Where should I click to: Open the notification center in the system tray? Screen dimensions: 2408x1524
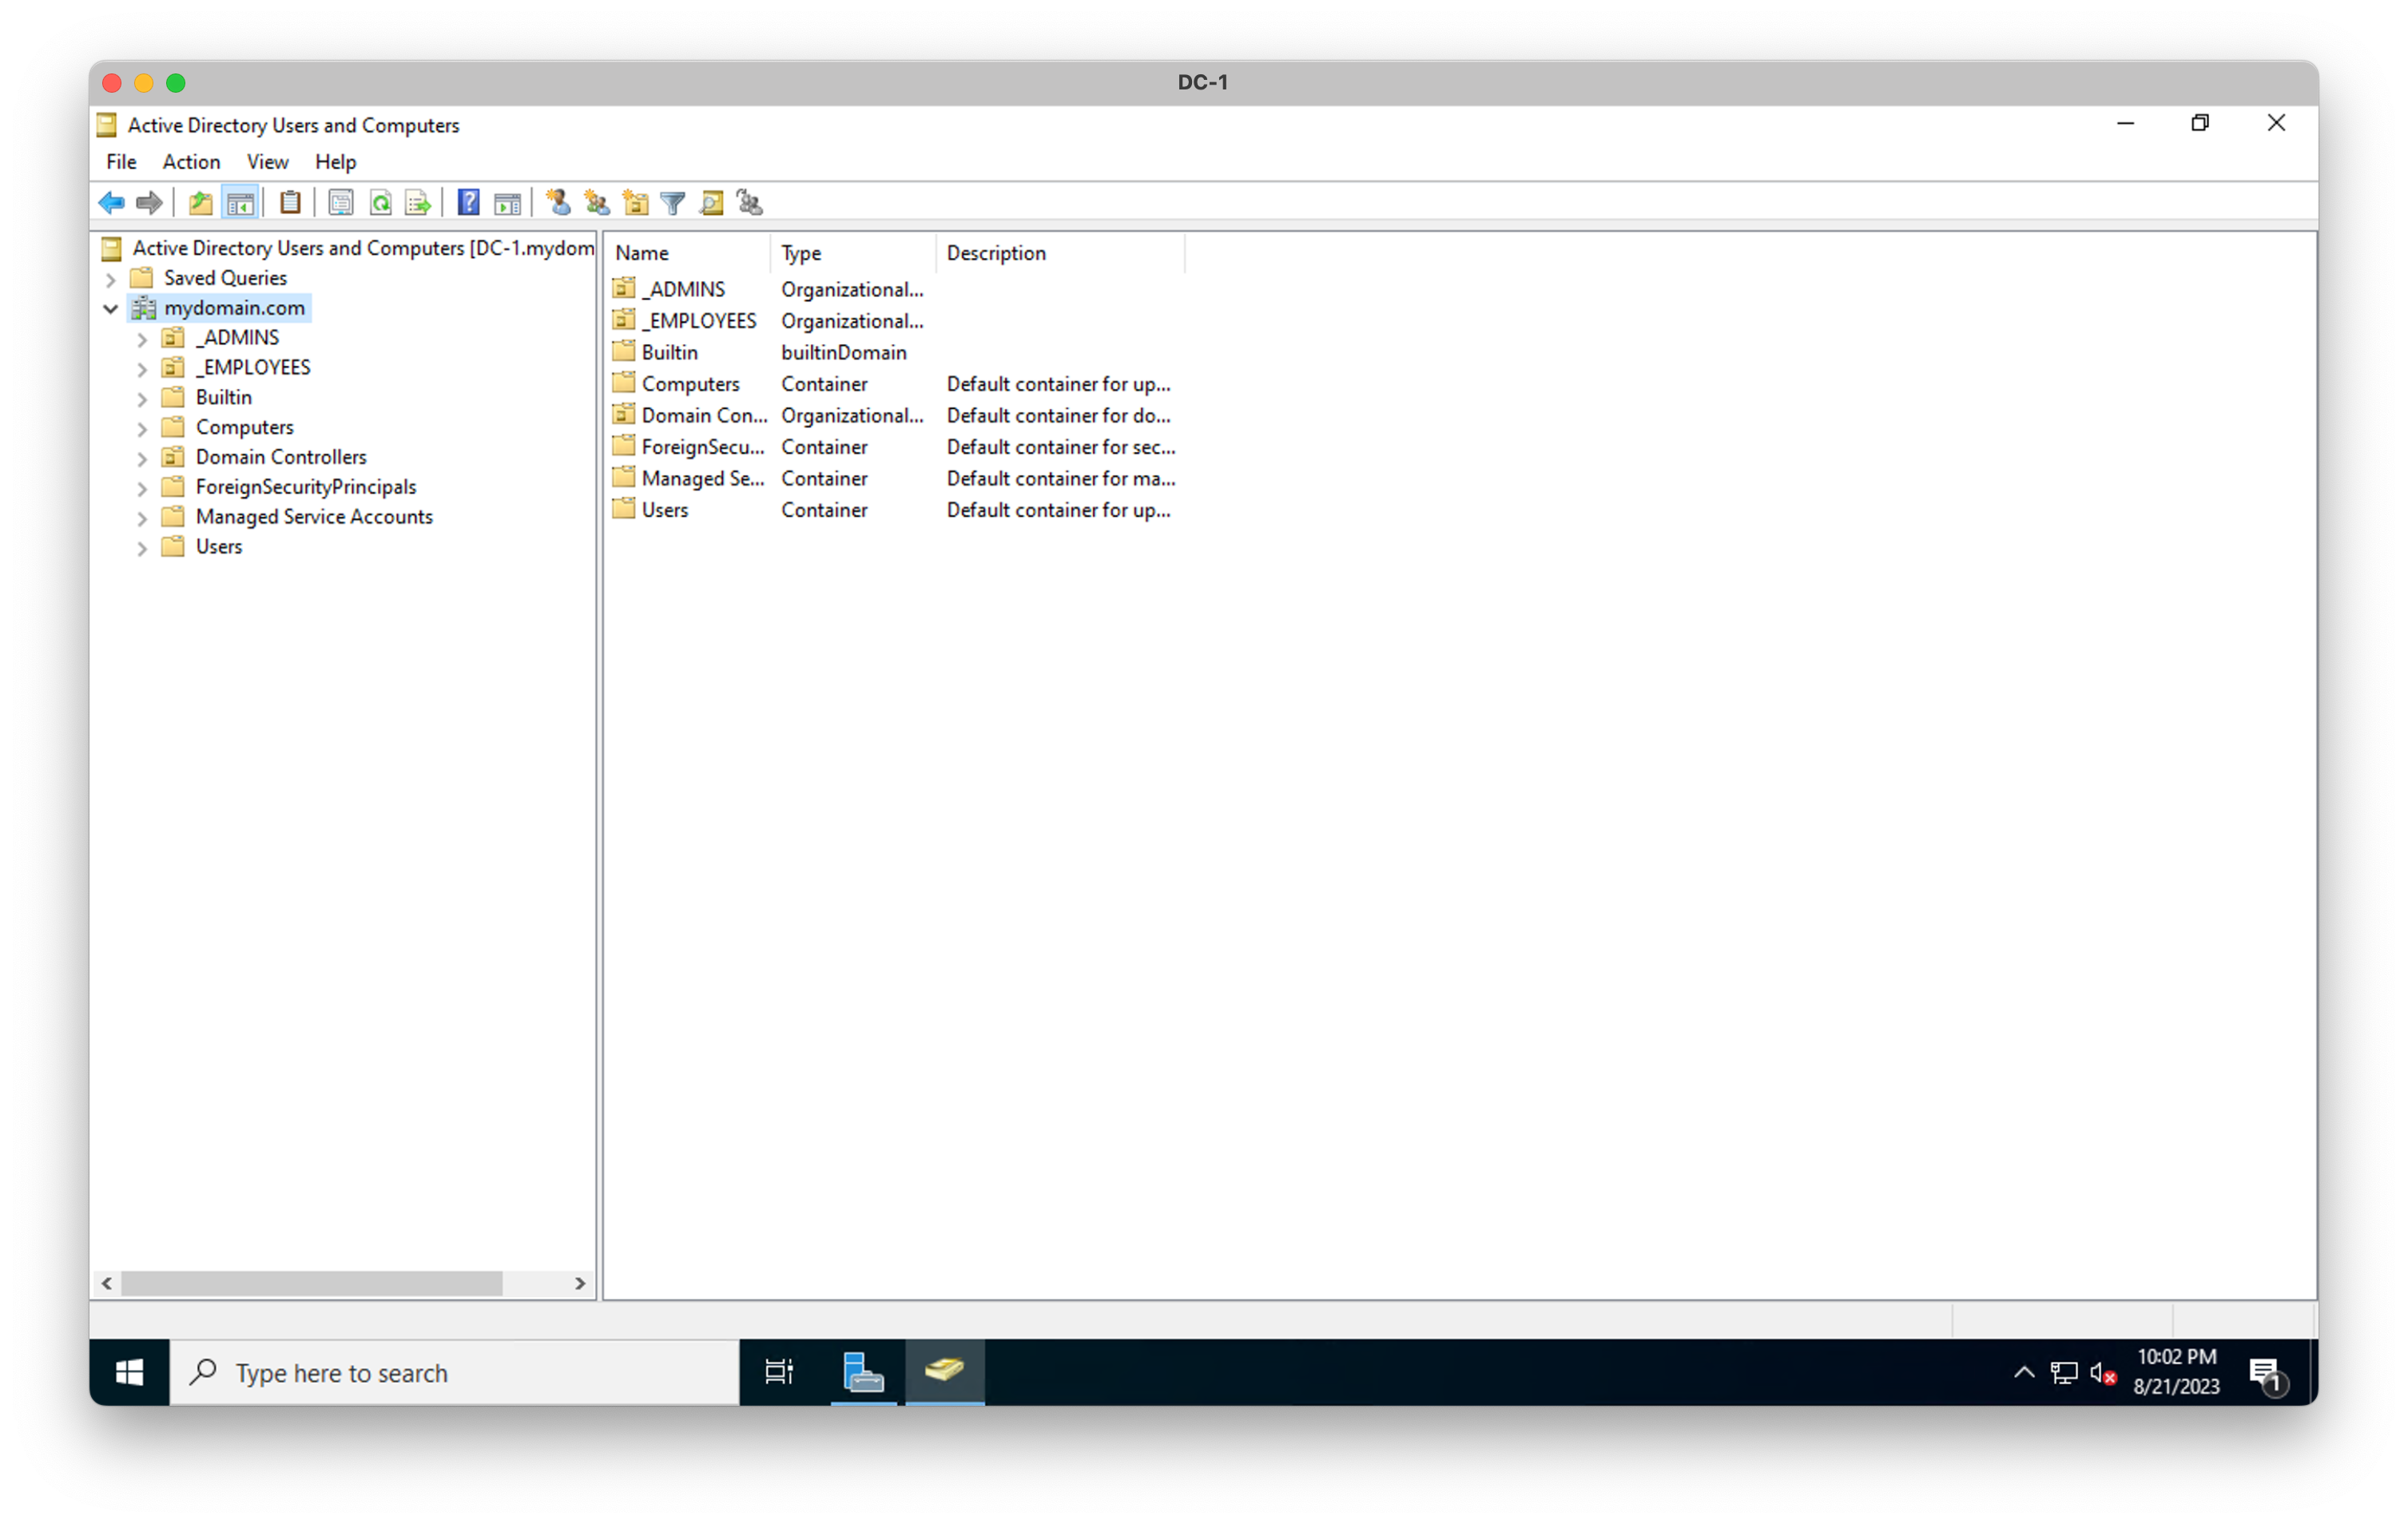(x=2264, y=1372)
